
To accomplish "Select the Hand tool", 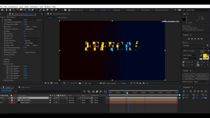I will click(x=10, y=10).
